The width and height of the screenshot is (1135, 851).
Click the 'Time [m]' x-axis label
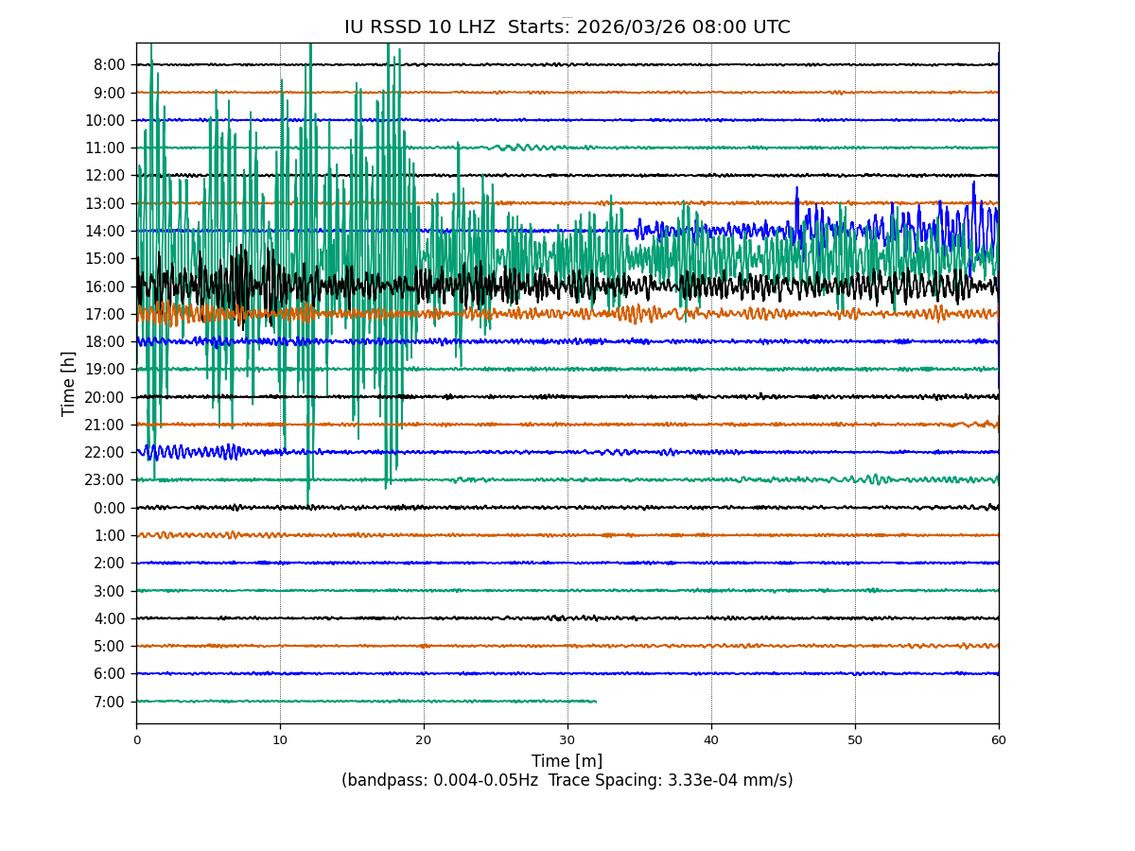(567, 761)
